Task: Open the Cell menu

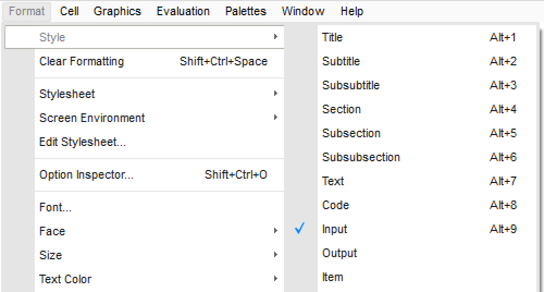Action: 69,11
